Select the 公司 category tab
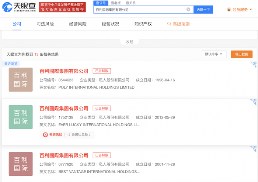258x182 pixels. [17, 24]
